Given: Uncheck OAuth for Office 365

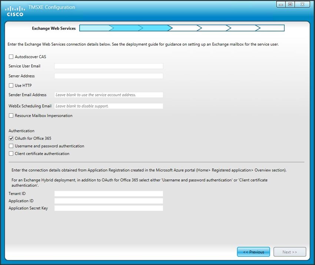Looking at the screenshot, I should [x=11, y=138].
